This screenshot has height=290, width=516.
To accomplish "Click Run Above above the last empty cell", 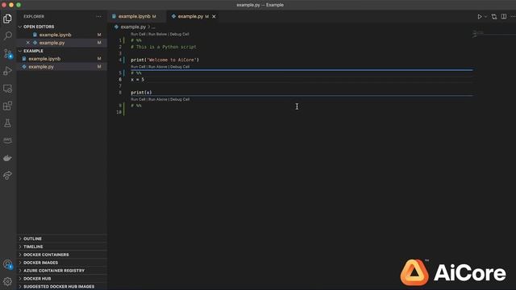I will coord(158,99).
